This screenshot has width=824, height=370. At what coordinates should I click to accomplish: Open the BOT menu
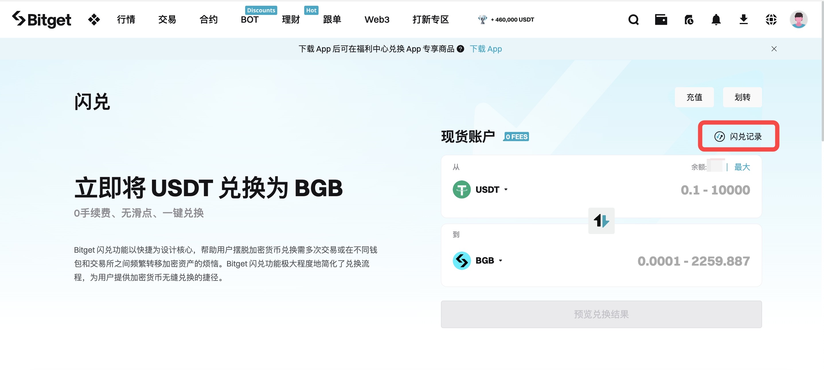coord(249,20)
